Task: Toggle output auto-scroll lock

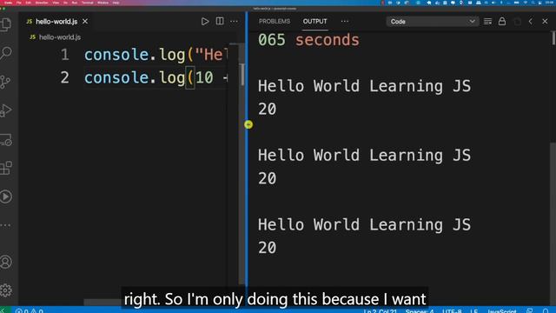Action: (x=502, y=21)
